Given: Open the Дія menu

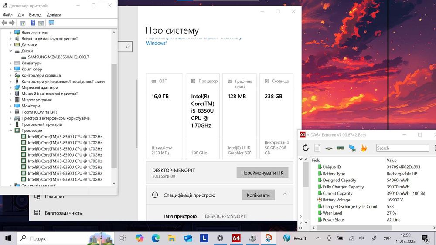Looking at the screenshot, I should pyautogui.click(x=21, y=15).
